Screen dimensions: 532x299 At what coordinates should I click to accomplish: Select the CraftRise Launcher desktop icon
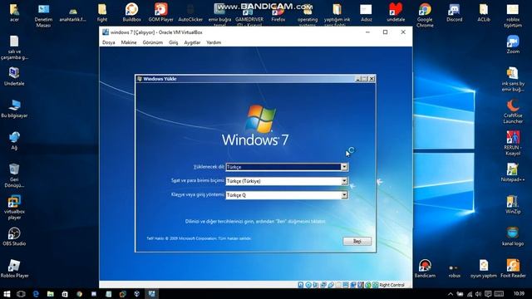(513, 111)
